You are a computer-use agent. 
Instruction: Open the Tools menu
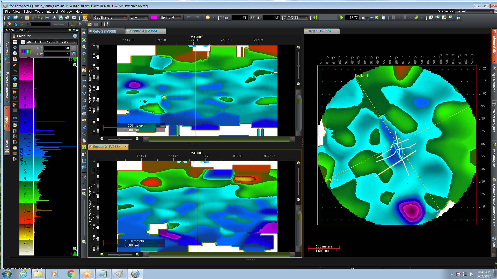pyautogui.click(x=39, y=12)
